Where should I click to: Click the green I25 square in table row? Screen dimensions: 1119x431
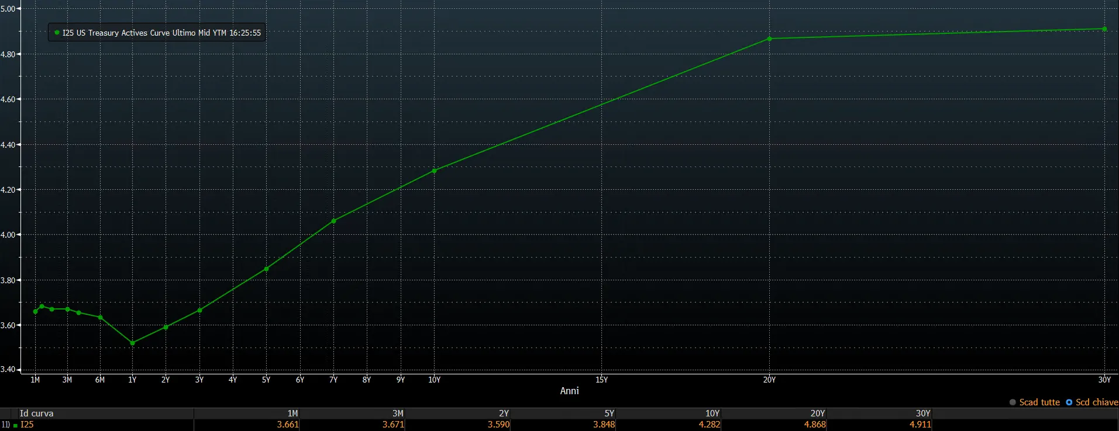pos(15,425)
